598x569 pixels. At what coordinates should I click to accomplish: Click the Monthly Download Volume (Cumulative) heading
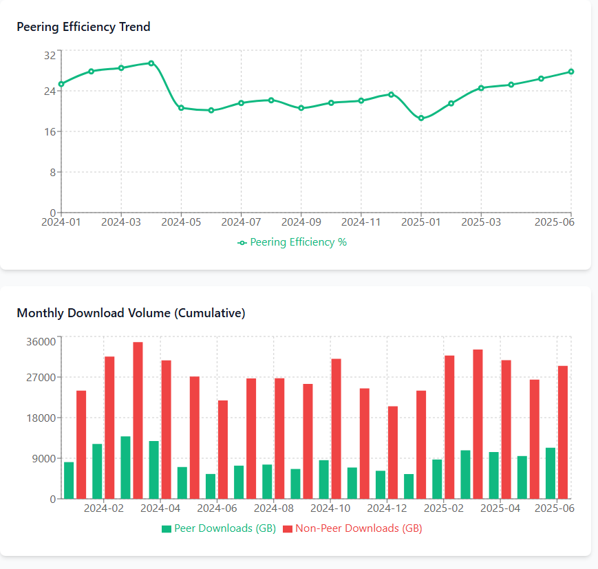pyautogui.click(x=131, y=313)
